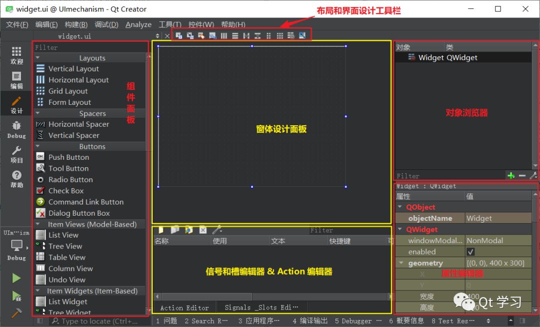Click the Lay Out Vertically toolbar icon
The image size is (540, 327).
tap(234, 35)
